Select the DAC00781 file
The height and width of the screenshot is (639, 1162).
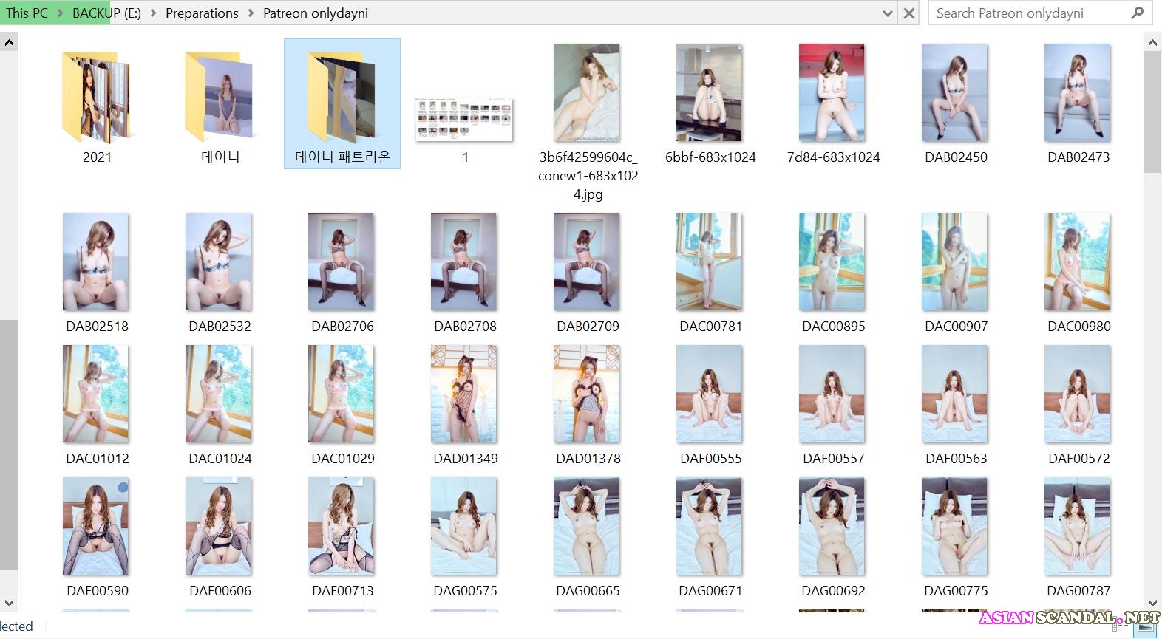click(710, 273)
